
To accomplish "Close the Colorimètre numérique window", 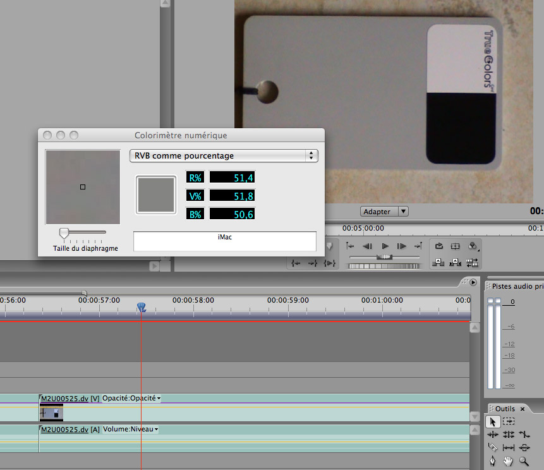I will (47, 135).
